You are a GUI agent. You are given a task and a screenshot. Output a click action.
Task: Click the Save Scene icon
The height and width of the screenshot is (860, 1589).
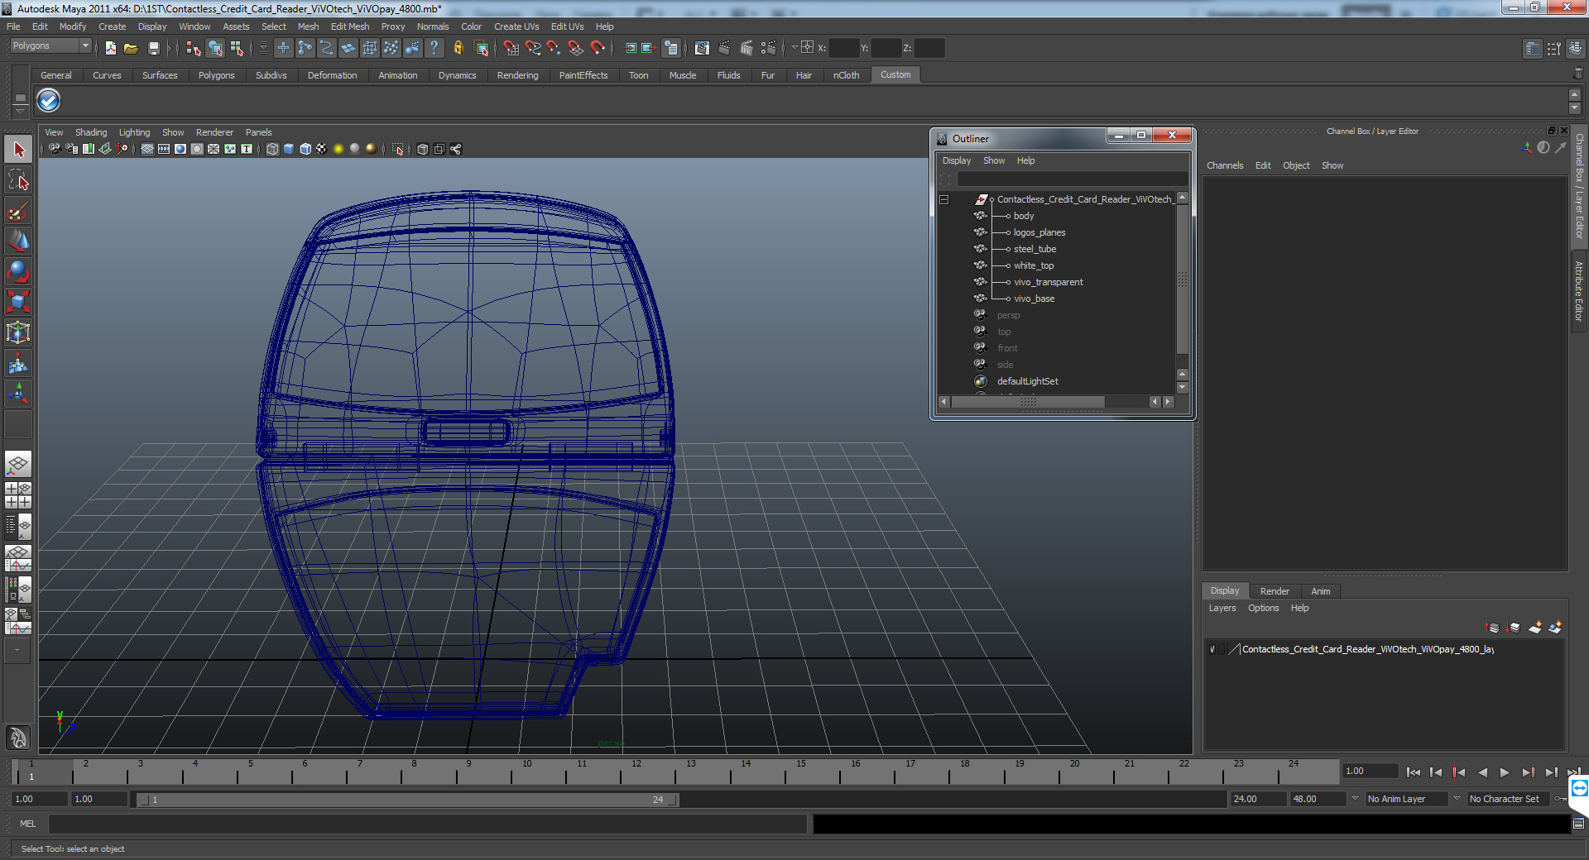click(x=153, y=48)
